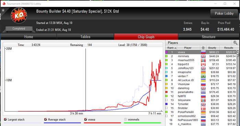The height and width of the screenshot is (126, 240).
Task: Maximize the tournament lobby window
Action: [x=225, y=3]
